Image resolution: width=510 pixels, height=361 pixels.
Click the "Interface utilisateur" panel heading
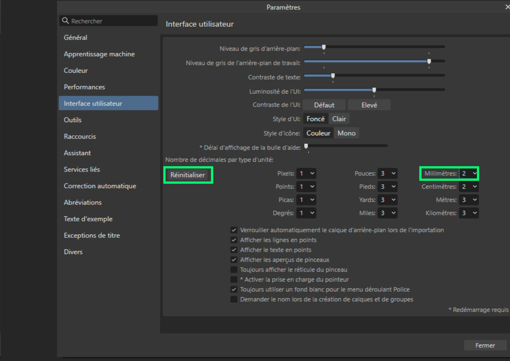click(x=200, y=24)
